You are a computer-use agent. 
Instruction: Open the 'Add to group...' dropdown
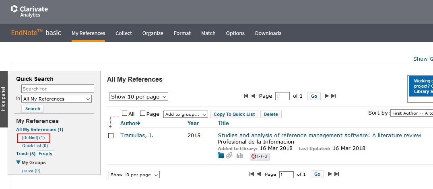186,114
